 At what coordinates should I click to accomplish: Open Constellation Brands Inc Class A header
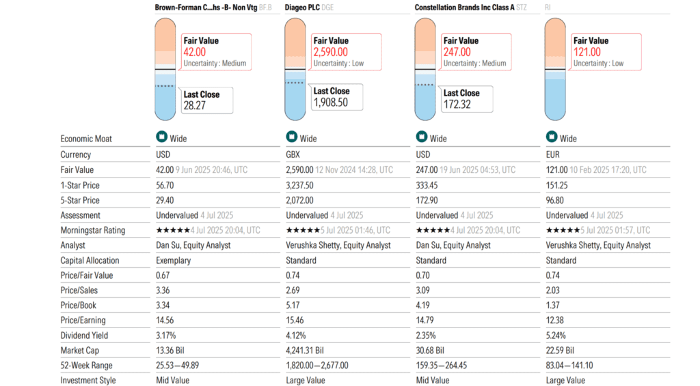[x=463, y=8]
